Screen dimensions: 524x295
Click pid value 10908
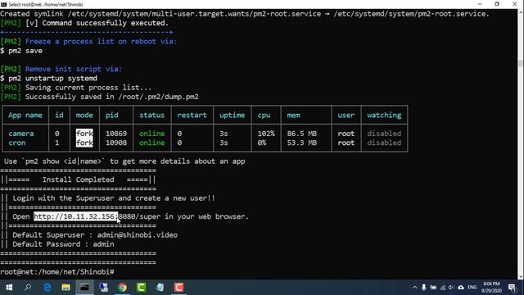(x=116, y=143)
